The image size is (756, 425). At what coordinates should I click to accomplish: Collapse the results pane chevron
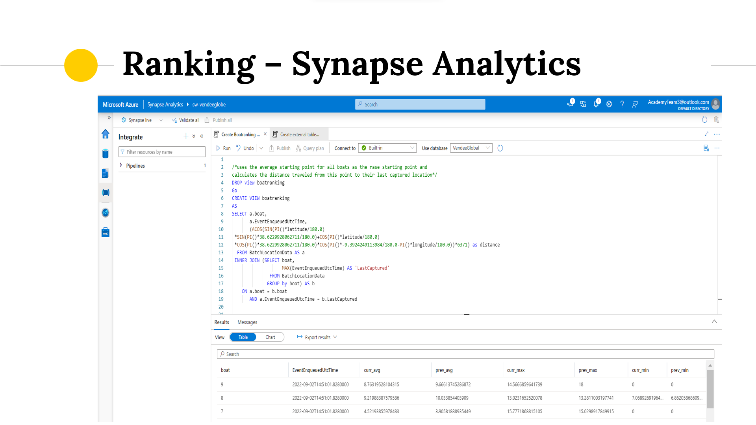[714, 322]
